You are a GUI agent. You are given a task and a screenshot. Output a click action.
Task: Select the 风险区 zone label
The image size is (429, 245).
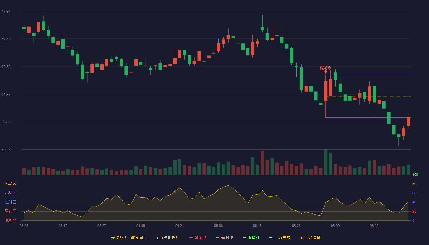(10, 184)
